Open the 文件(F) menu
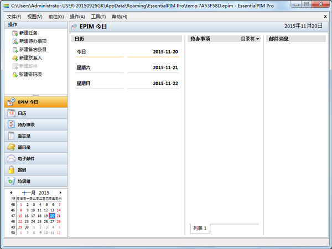The image size is (332, 249). [14, 17]
